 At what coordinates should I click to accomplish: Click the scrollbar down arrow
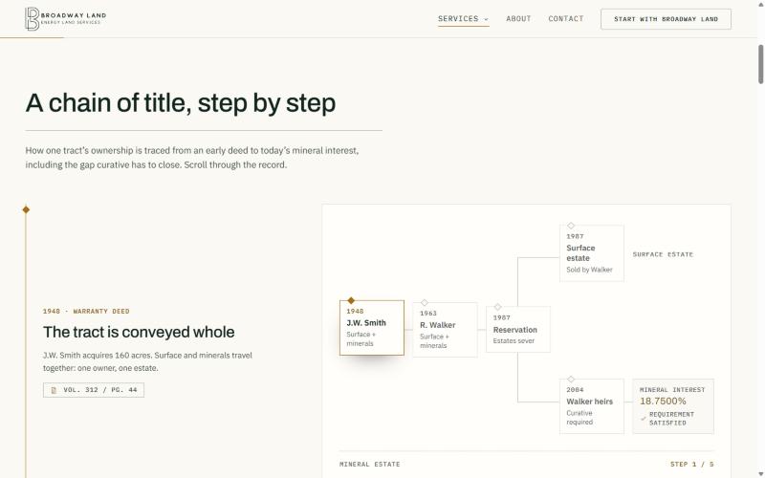760,474
